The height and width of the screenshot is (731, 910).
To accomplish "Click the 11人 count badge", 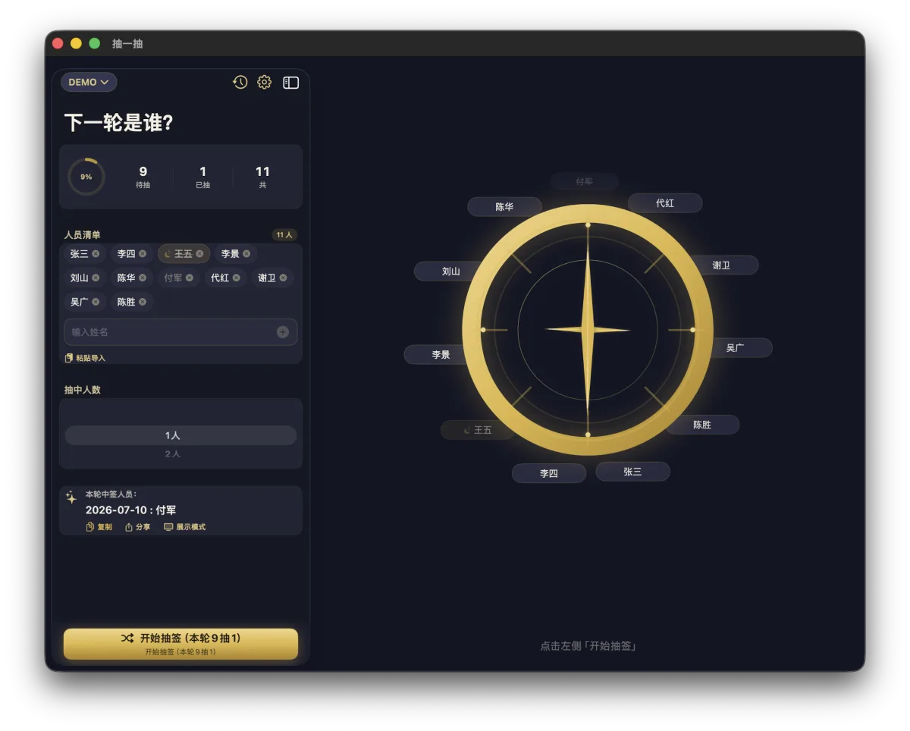I will (284, 235).
